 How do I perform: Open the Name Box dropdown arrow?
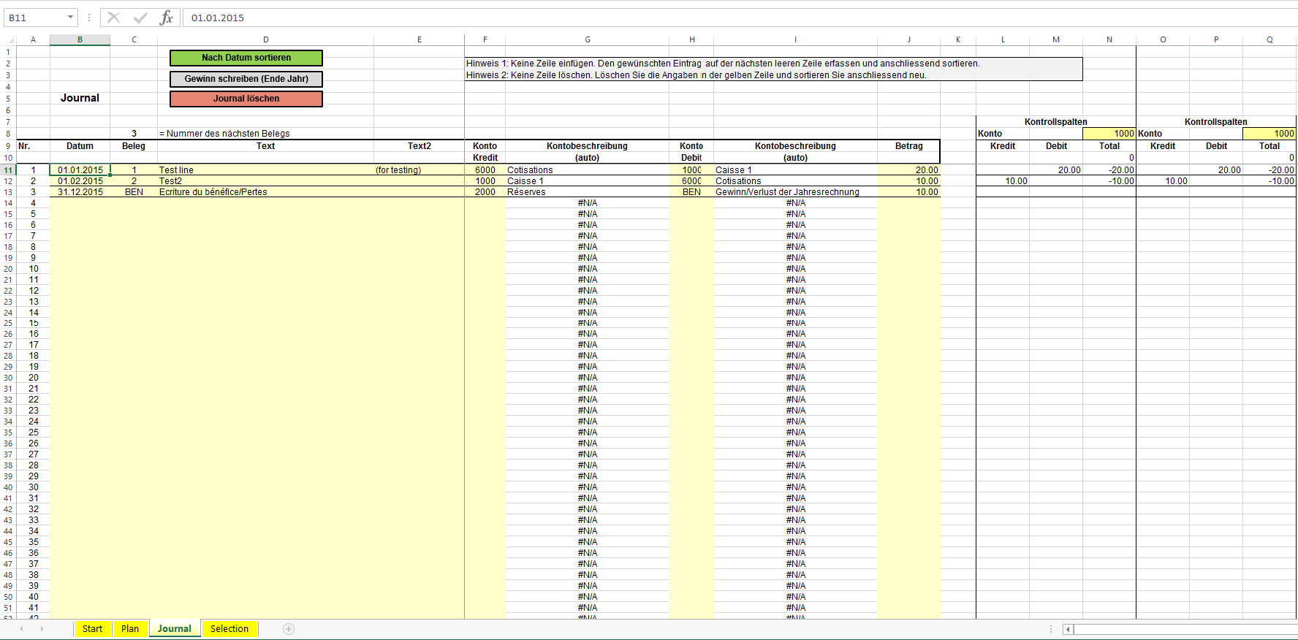[x=70, y=18]
